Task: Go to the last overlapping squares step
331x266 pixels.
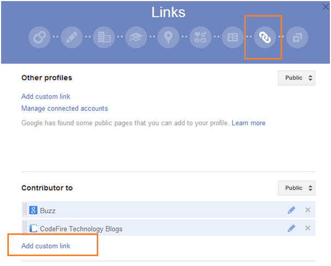Action: (297, 37)
